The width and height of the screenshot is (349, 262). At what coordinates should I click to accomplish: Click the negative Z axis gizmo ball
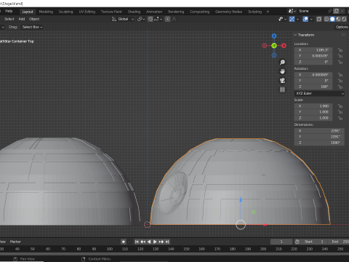tap(274, 55)
